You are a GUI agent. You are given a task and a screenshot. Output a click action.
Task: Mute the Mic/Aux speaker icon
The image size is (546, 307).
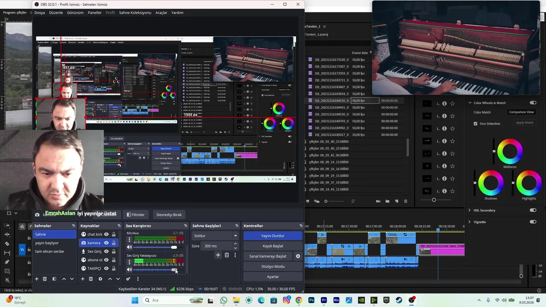(129, 247)
